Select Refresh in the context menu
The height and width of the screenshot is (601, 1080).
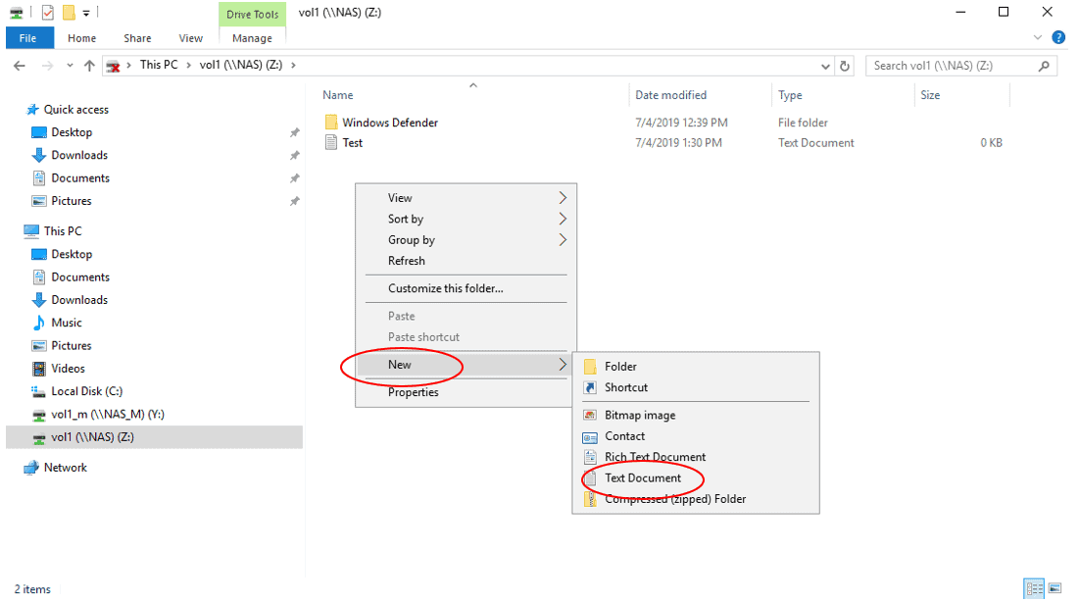(x=407, y=261)
